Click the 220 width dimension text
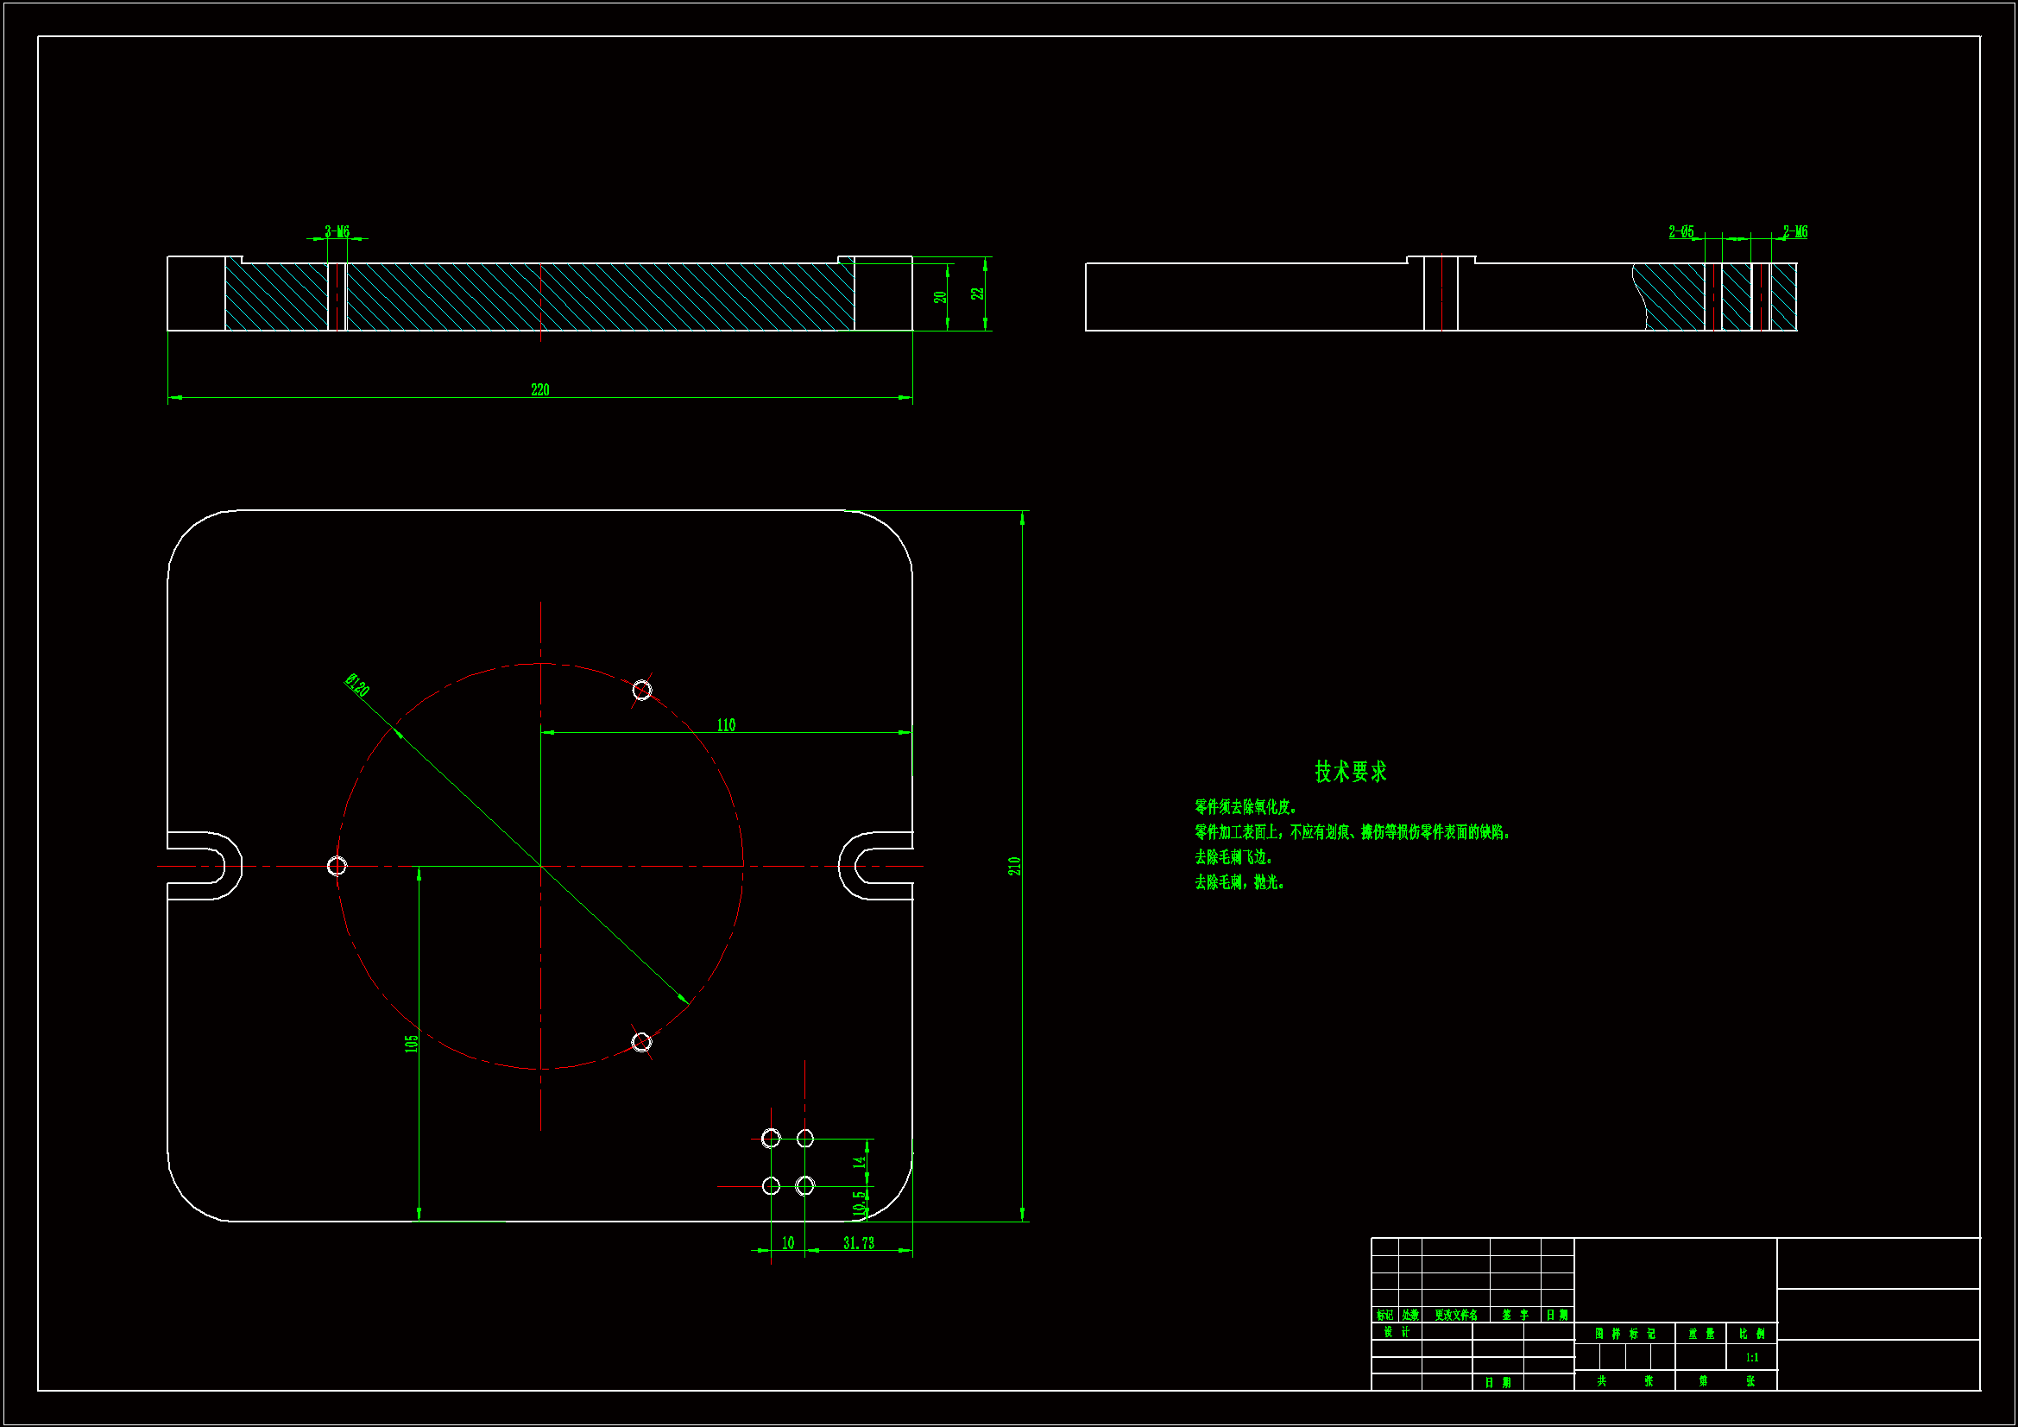The image size is (2018, 1427). (x=539, y=389)
